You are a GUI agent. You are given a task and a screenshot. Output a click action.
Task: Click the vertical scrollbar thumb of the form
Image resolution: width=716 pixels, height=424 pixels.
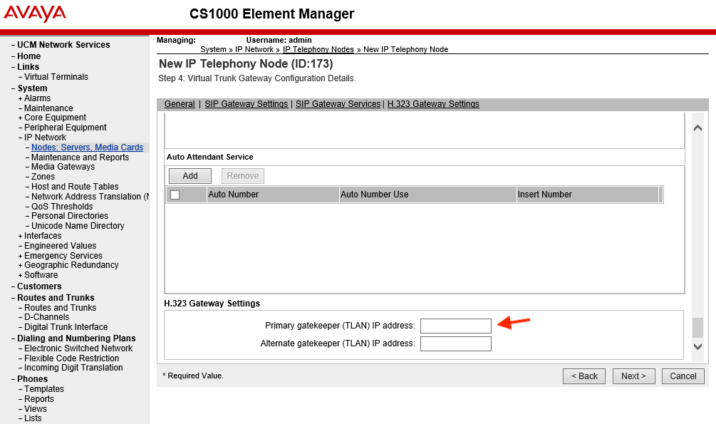(x=697, y=327)
